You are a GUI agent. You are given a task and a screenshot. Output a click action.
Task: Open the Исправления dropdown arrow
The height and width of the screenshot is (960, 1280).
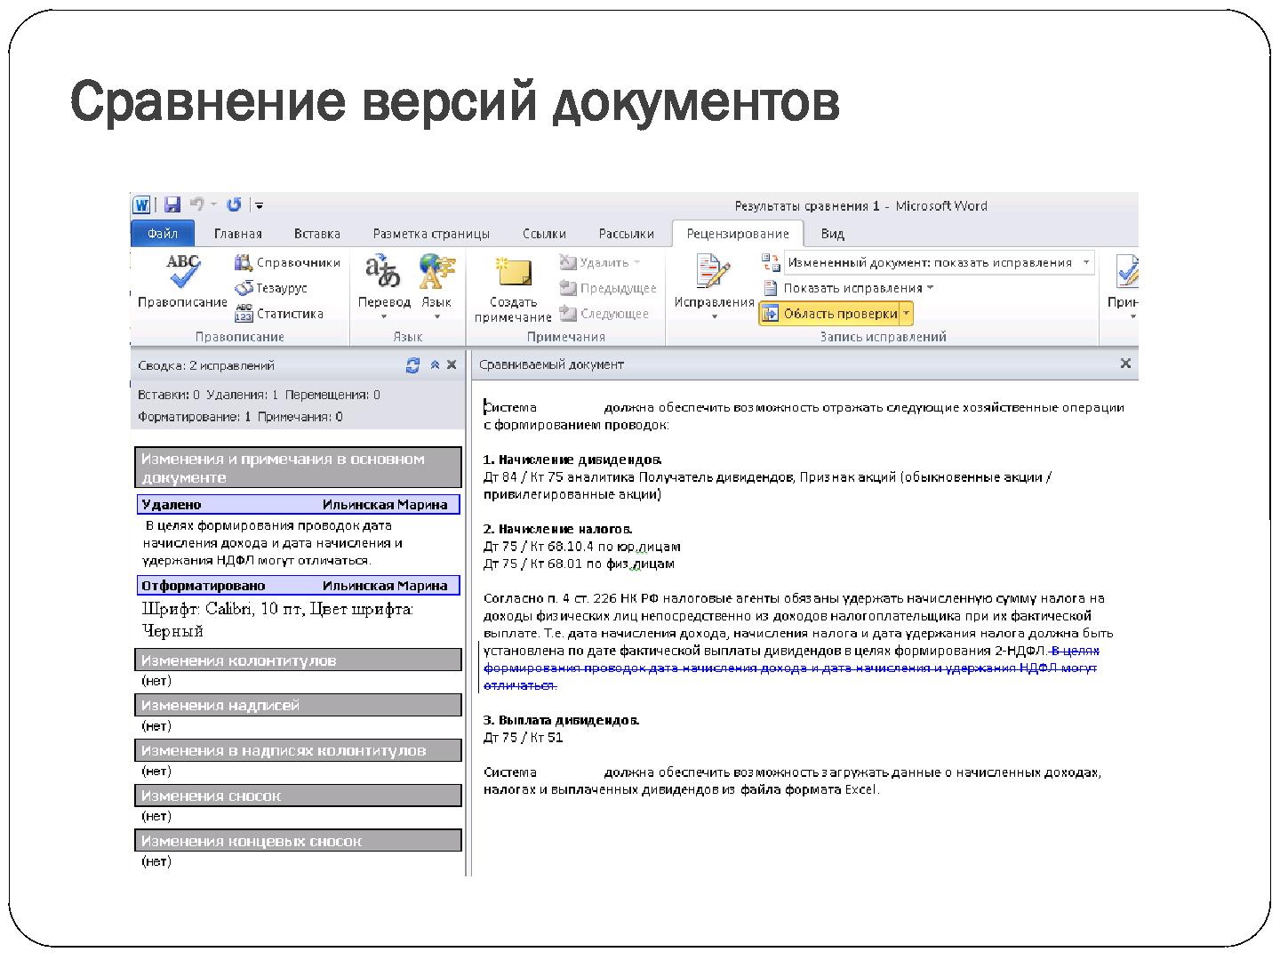pos(714,316)
